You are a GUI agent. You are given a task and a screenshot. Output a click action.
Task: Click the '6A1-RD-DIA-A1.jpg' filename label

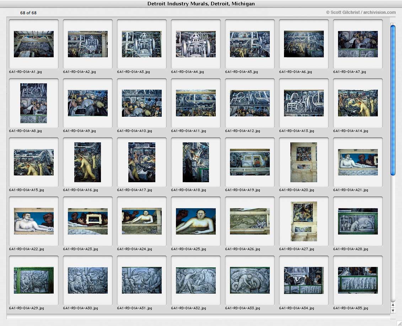click(25, 72)
